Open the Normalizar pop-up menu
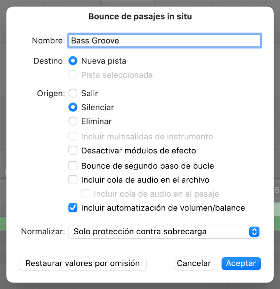Viewport: 280px width, 289px height. pos(164,232)
